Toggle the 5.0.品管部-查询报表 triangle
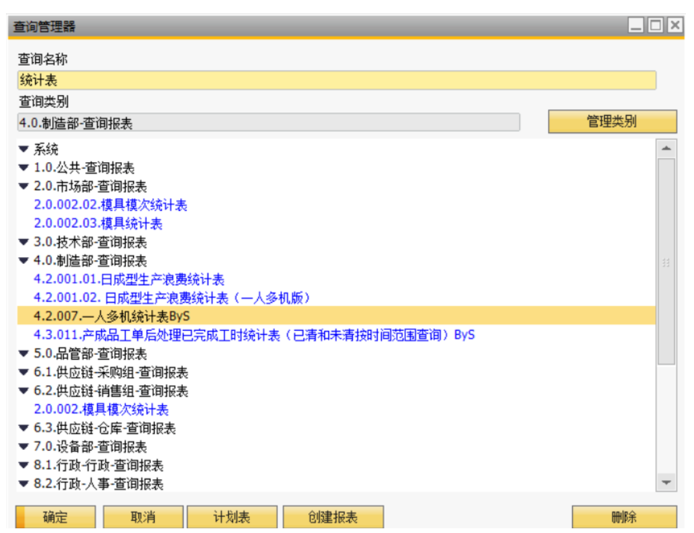694x533 pixels. pyautogui.click(x=24, y=354)
